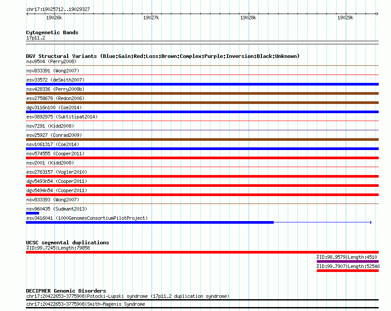Click the 19029k ruler tick label

[x=345, y=18]
